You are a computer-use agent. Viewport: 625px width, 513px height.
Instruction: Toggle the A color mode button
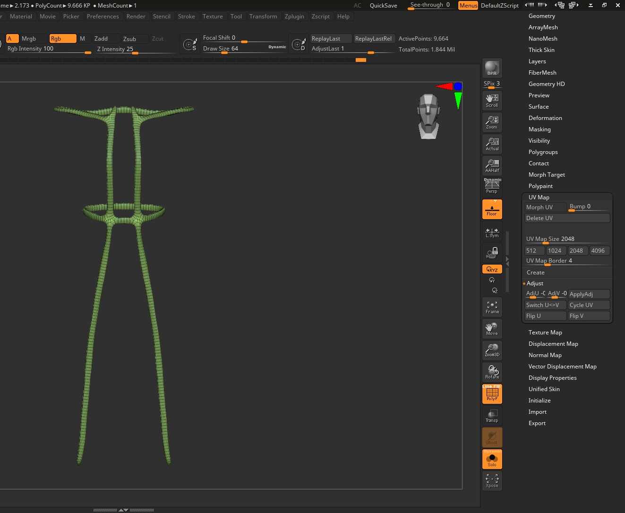coord(12,39)
